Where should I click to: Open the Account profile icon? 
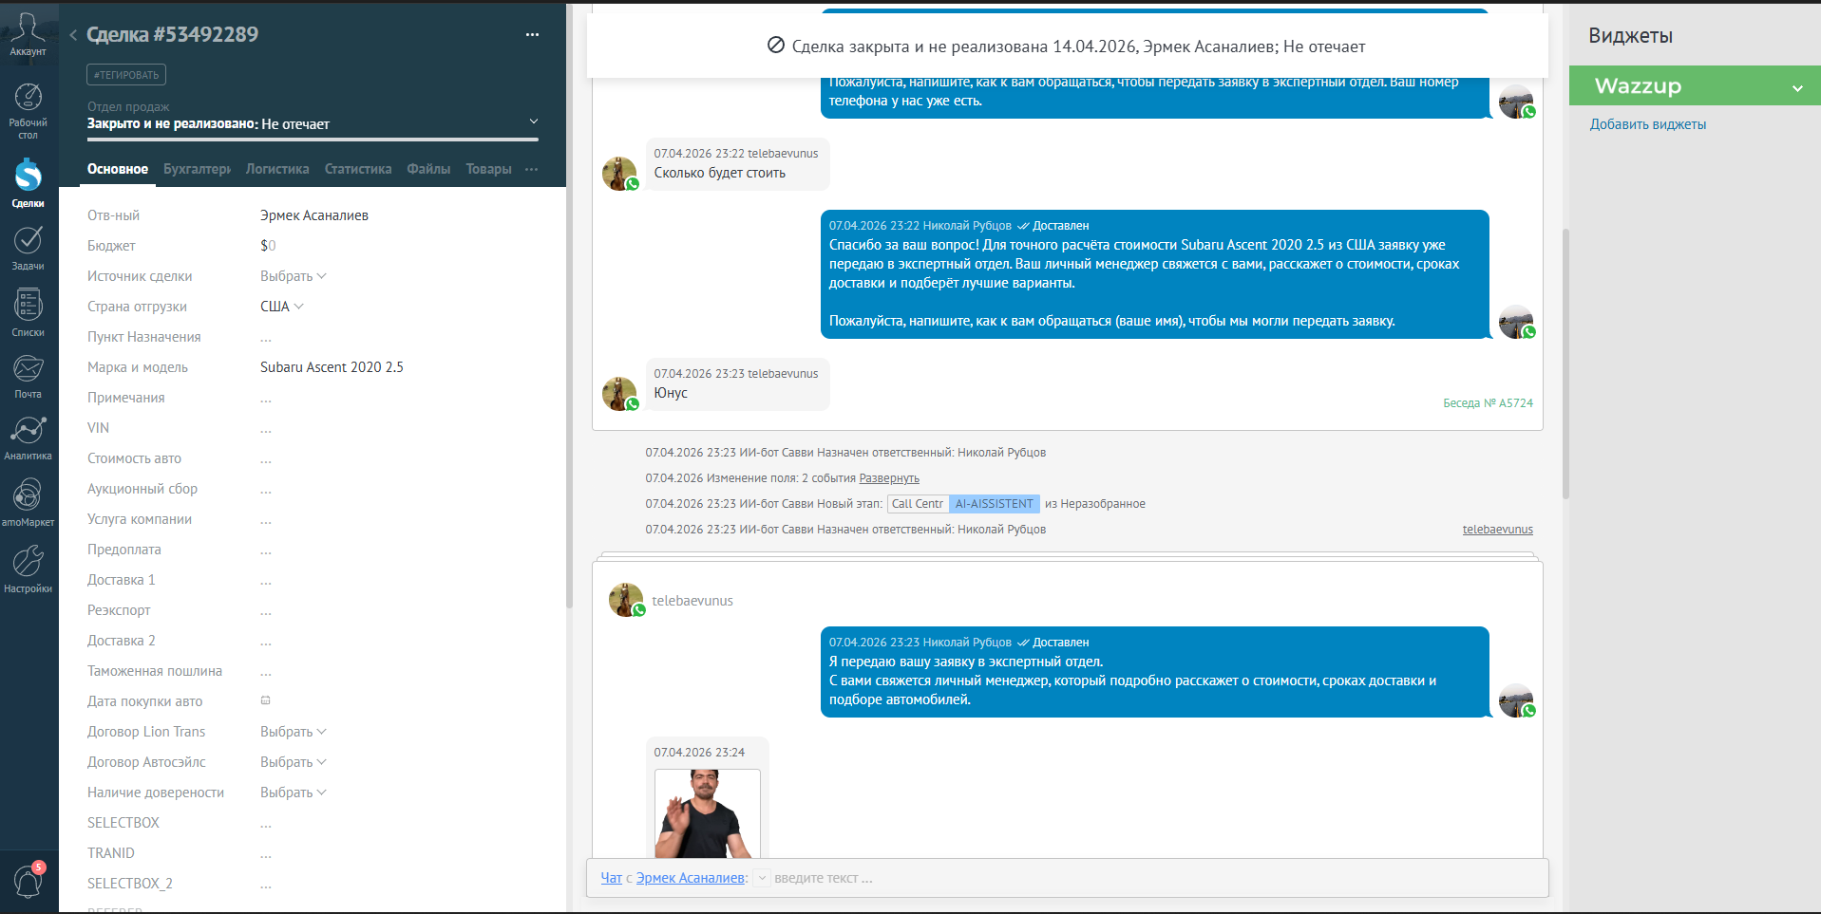[28, 32]
